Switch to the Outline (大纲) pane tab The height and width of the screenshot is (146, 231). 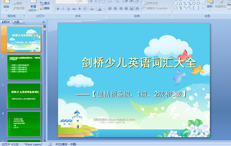coord(16,22)
